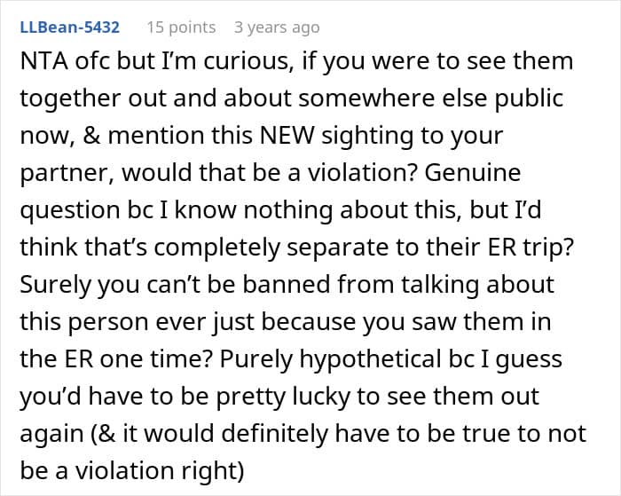Click the 3 years ago timestamp
Screen dimensions: 621x496
[x=276, y=28]
